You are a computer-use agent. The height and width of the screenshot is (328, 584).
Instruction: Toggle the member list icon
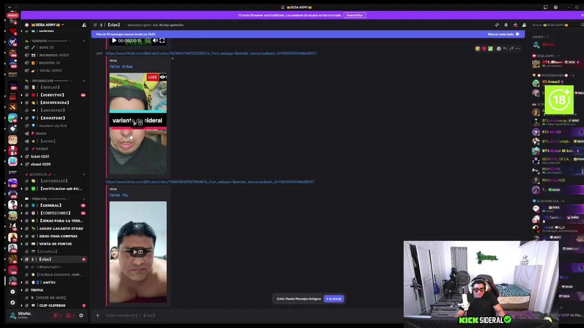point(524,25)
